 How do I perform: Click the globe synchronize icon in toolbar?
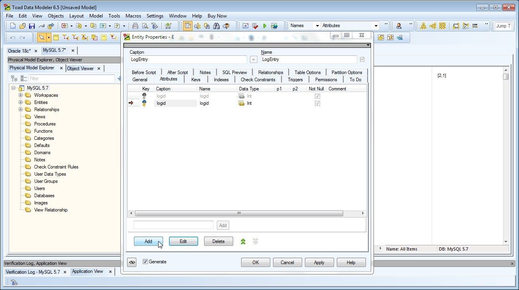point(274,26)
